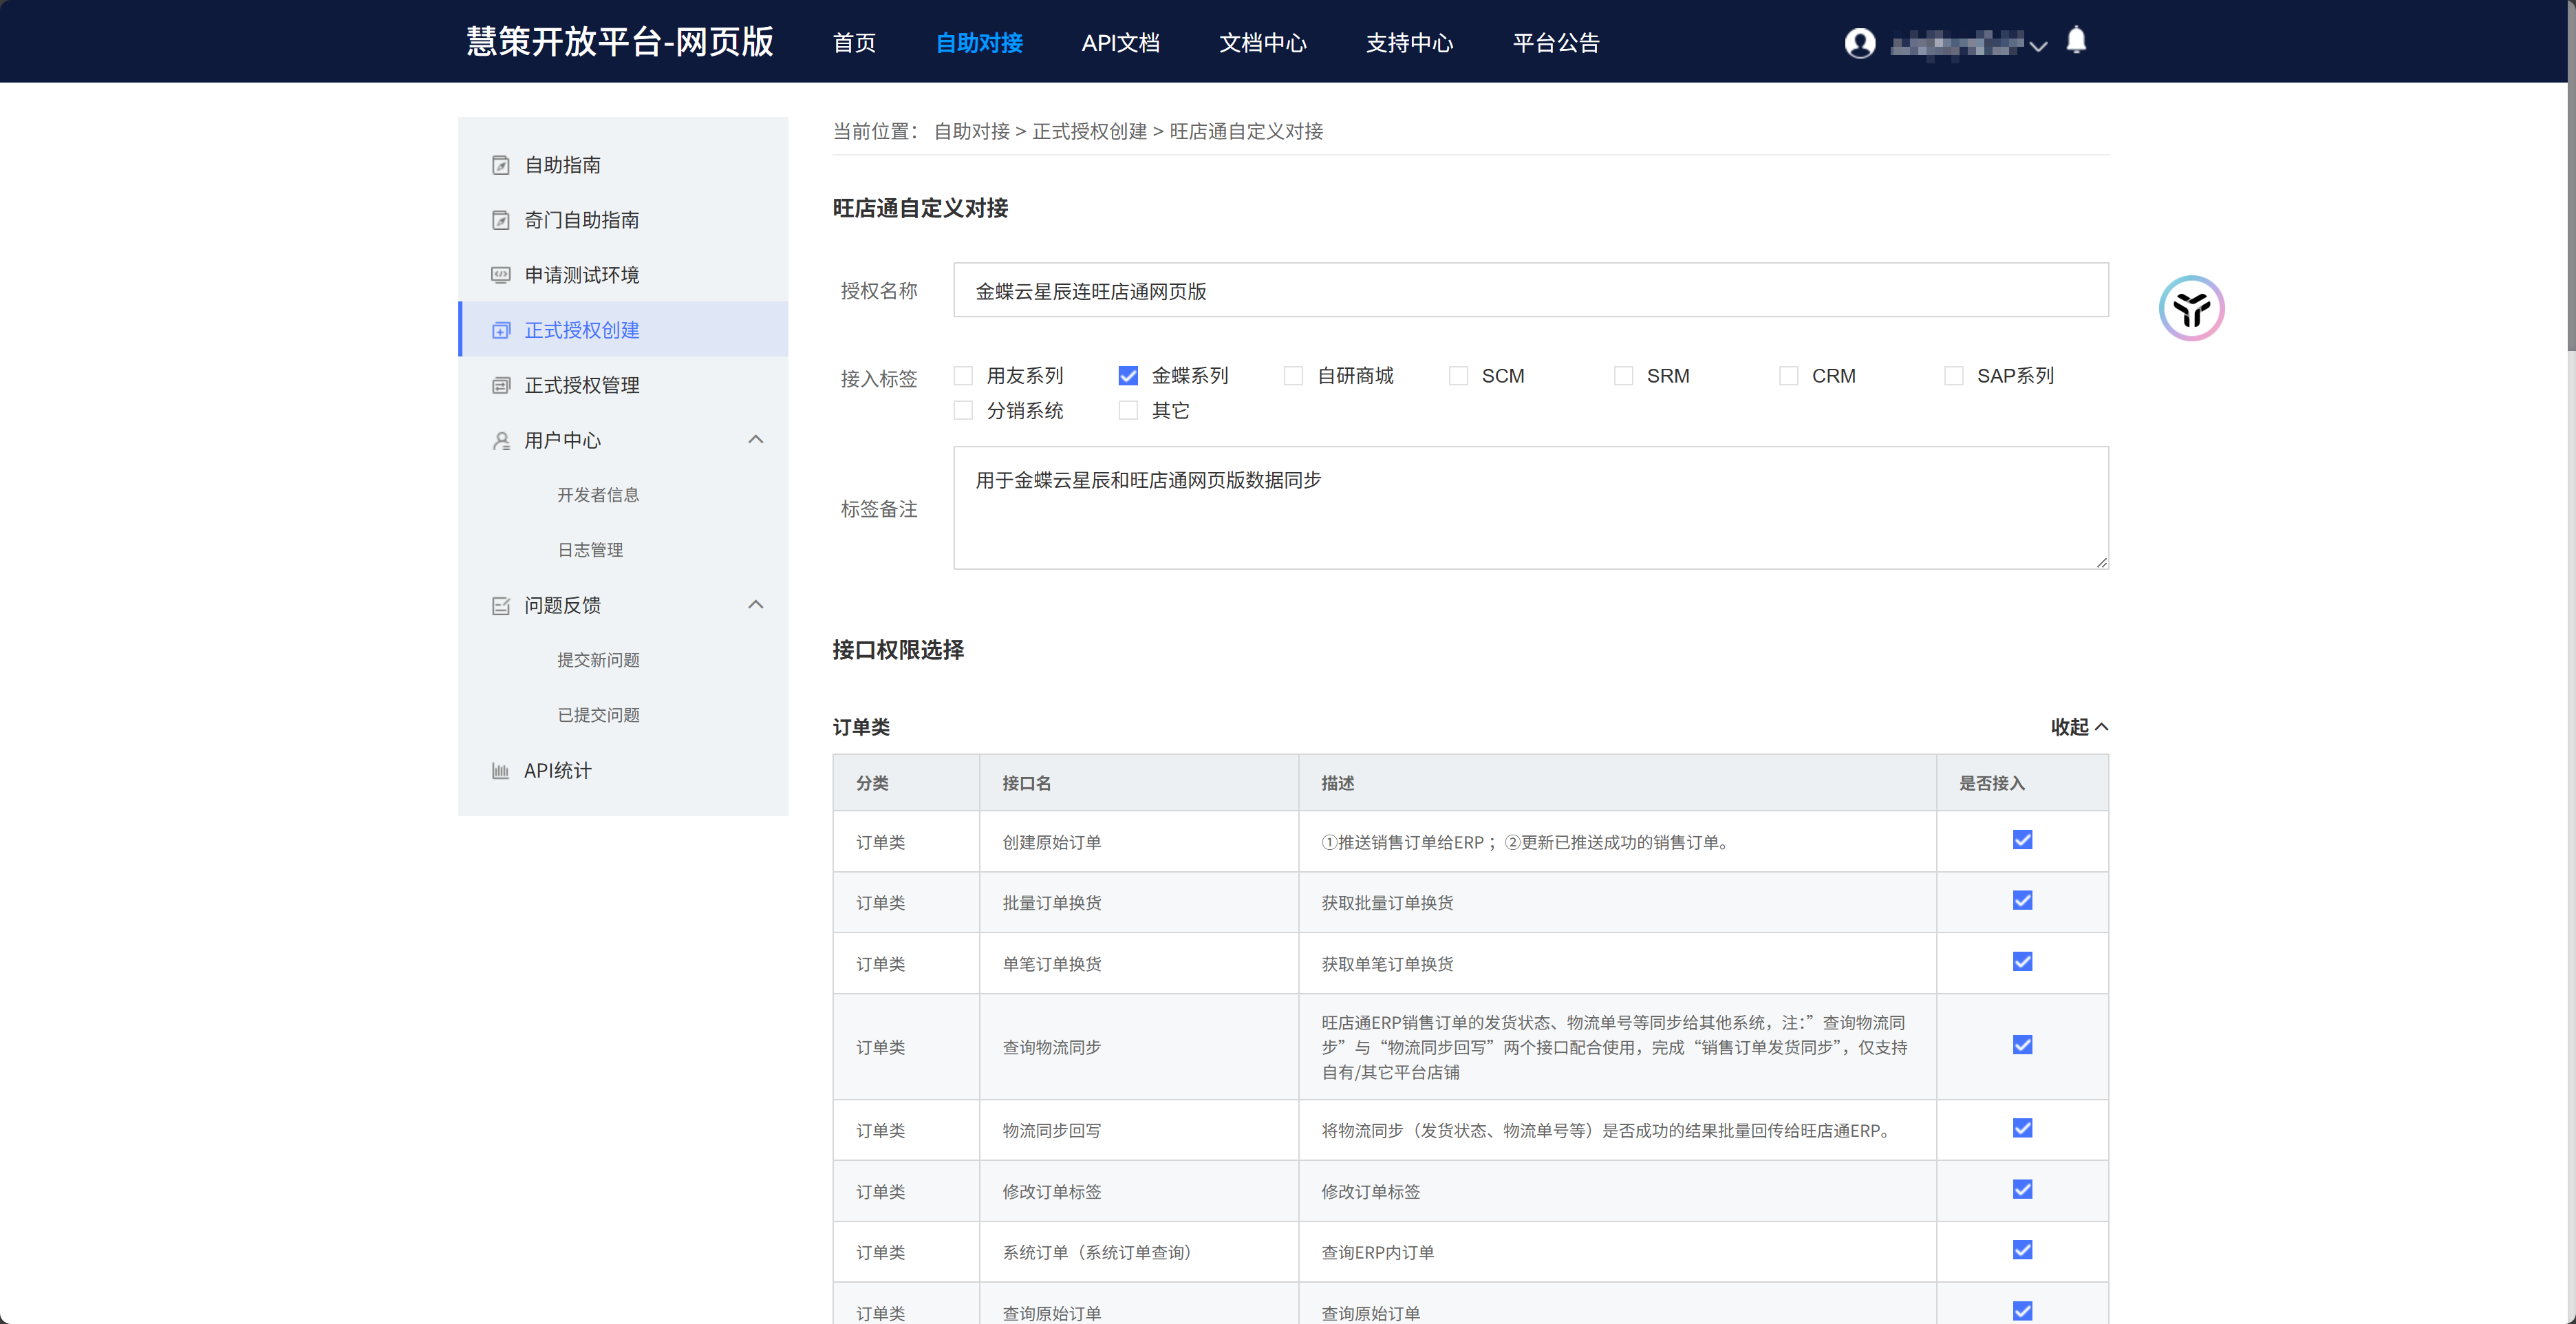Open 日志管理 under 用户中心
The width and height of the screenshot is (2576, 1324).
[x=590, y=550]
